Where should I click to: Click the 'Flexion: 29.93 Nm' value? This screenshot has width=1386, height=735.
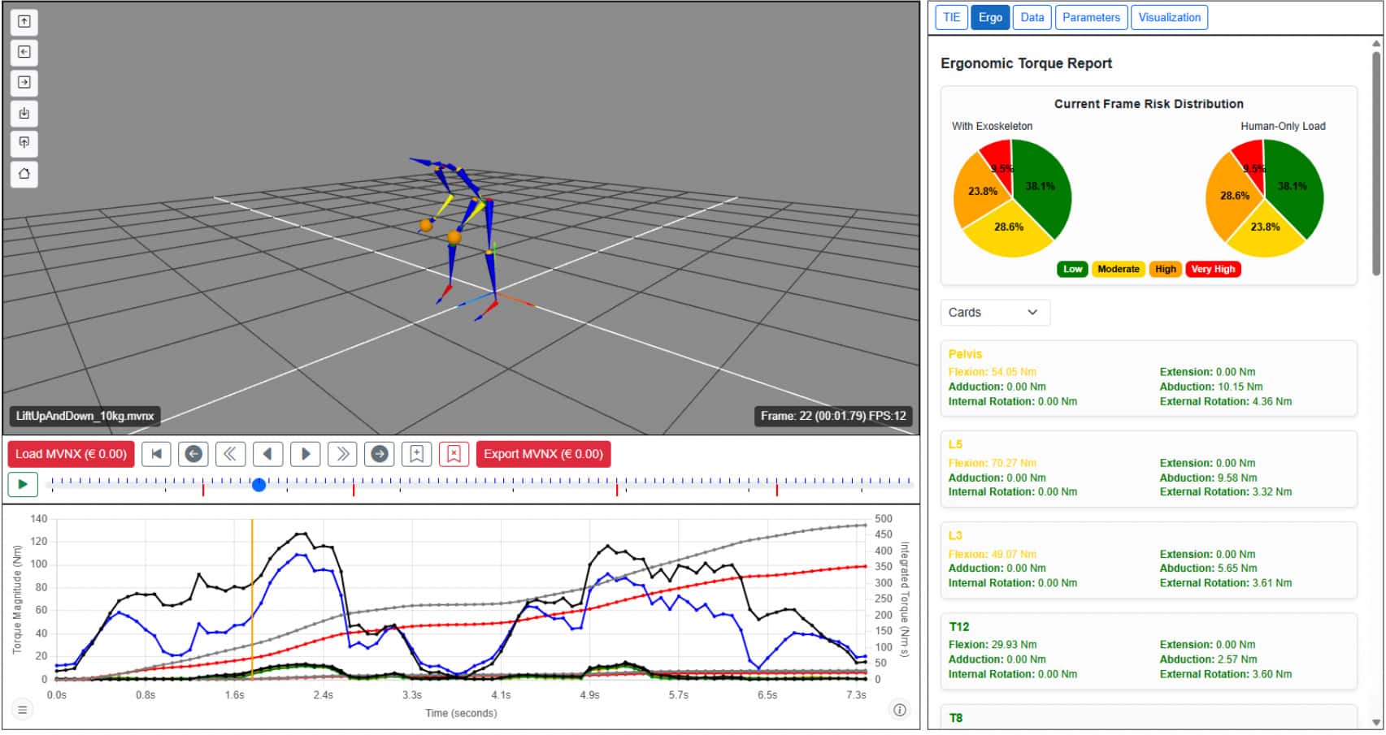(992, 645)
